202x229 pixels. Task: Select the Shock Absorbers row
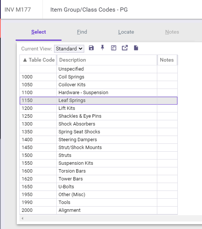tap(98, 124)
